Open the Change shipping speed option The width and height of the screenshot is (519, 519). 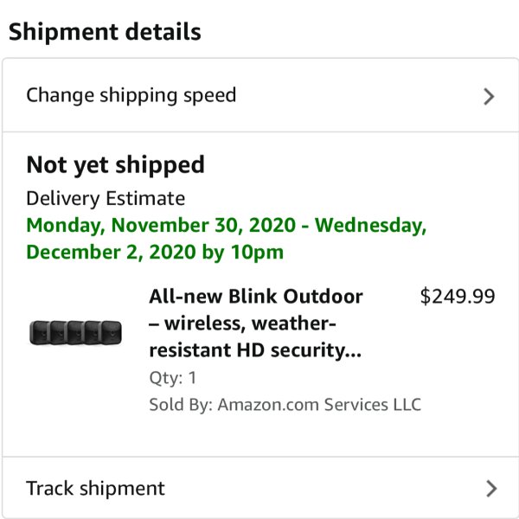[260, 95]
